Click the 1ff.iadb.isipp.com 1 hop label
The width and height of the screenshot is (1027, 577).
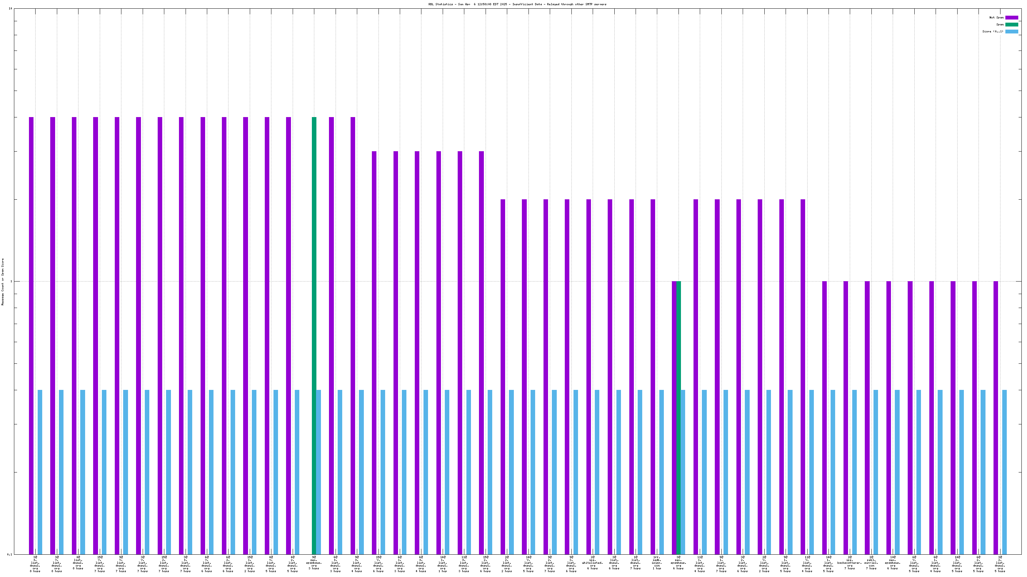[x=657, y=563]
